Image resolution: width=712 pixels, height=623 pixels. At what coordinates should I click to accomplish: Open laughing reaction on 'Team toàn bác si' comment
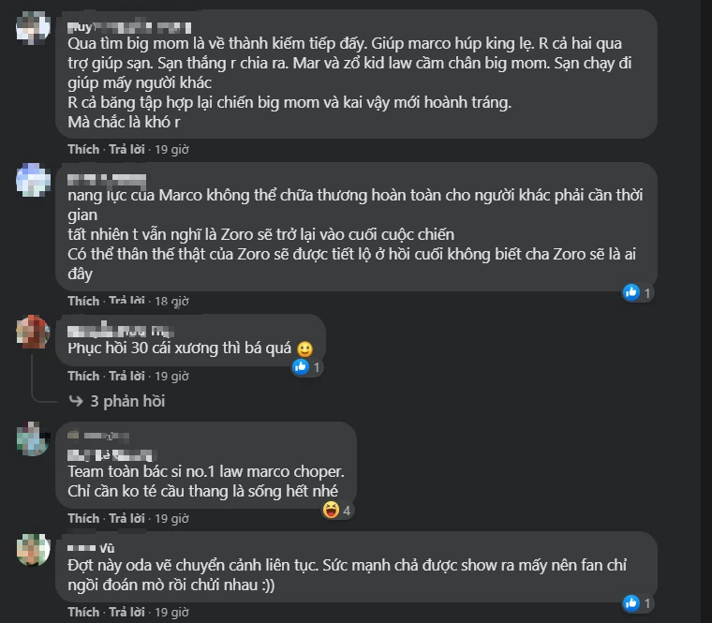point(331,510)
